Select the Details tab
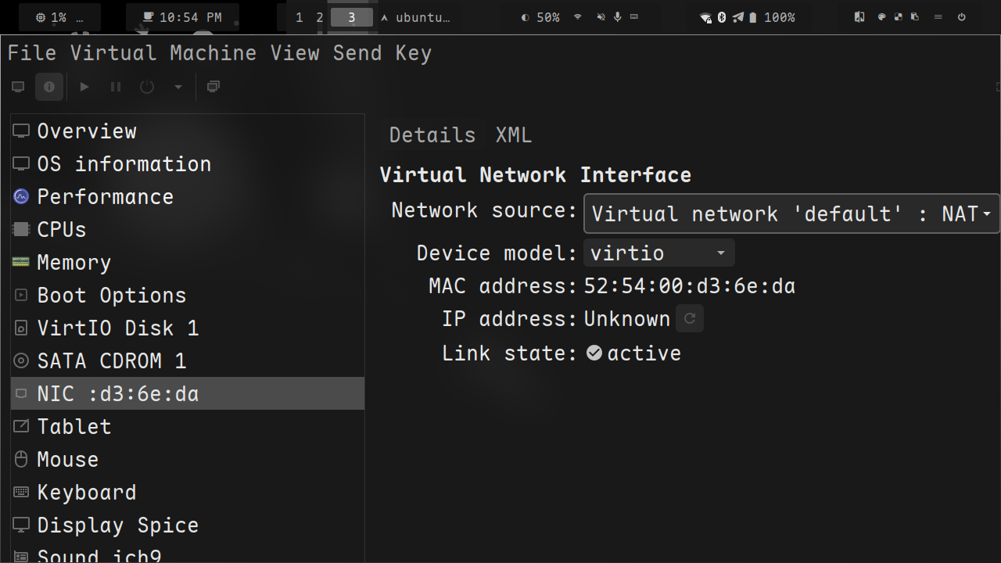 coord(432,135)
